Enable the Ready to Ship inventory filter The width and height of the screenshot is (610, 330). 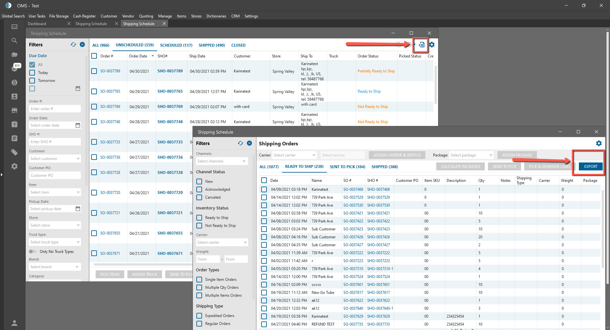(199, 218)
